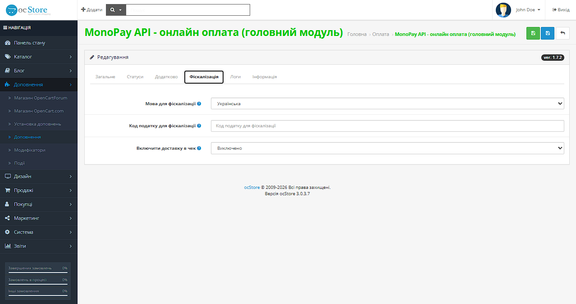Expand the Дизайн menu chevron
The height and width of the screenshot is (304, 576).
pyautogui.click(x=71, y=176)
